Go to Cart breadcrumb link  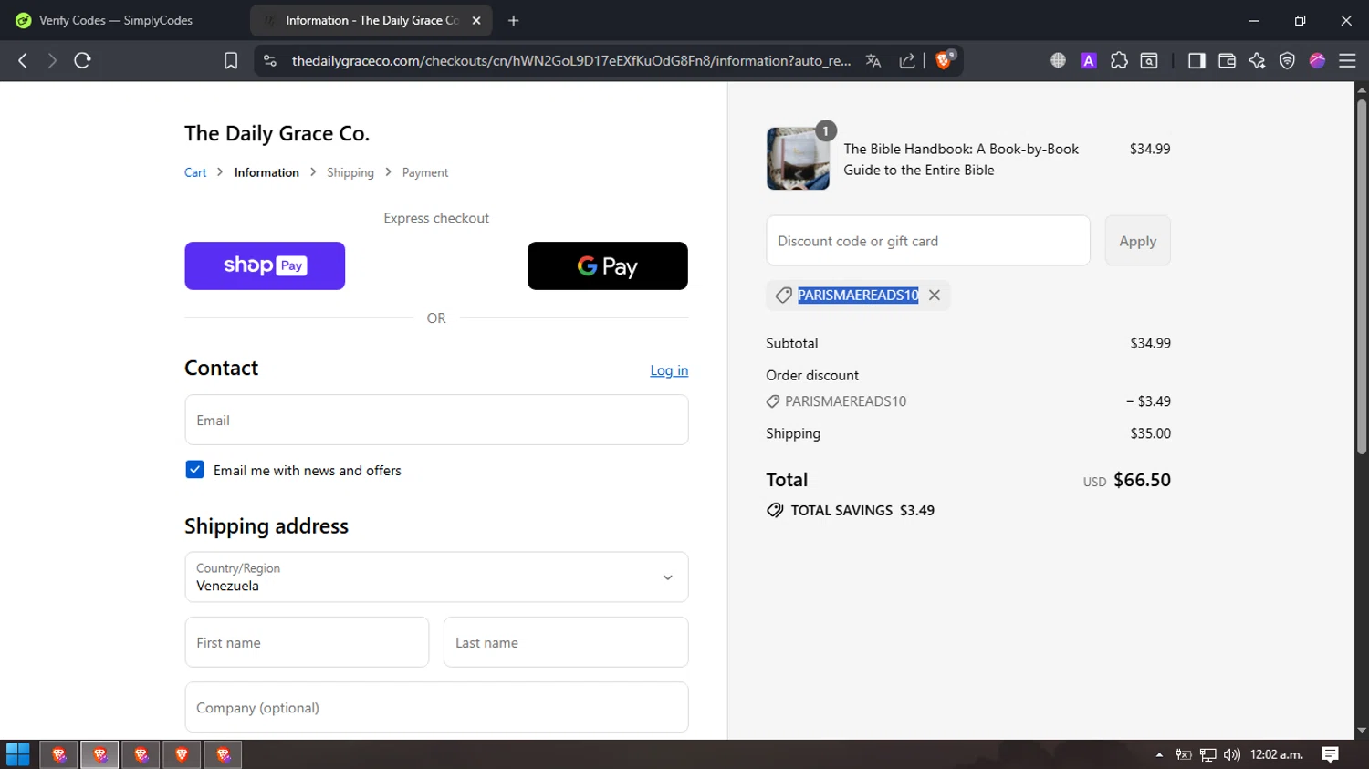point(195,172)
